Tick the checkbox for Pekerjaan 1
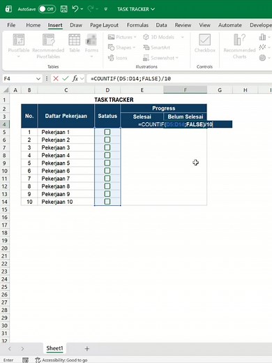This screenshot has height=363, width=272. tap(107, 132)
